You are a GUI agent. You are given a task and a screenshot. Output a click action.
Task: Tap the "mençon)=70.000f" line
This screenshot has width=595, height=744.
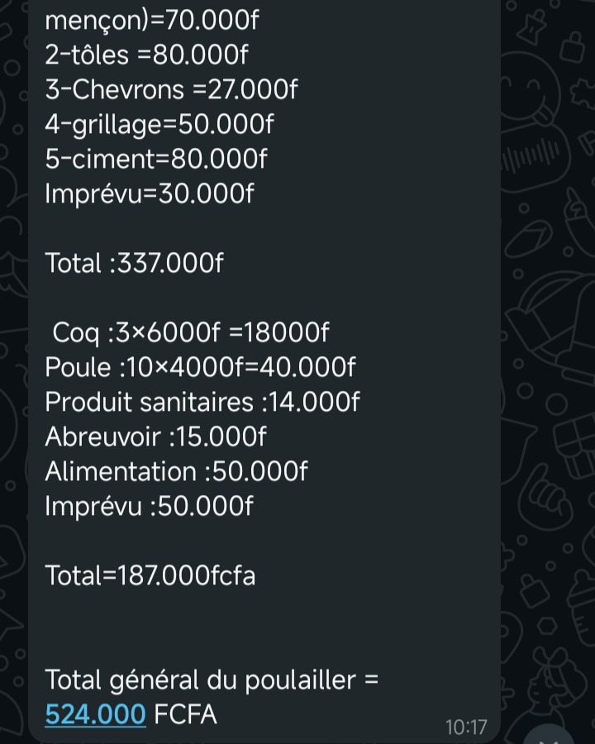pyautogui.click(x=152, y=21)
